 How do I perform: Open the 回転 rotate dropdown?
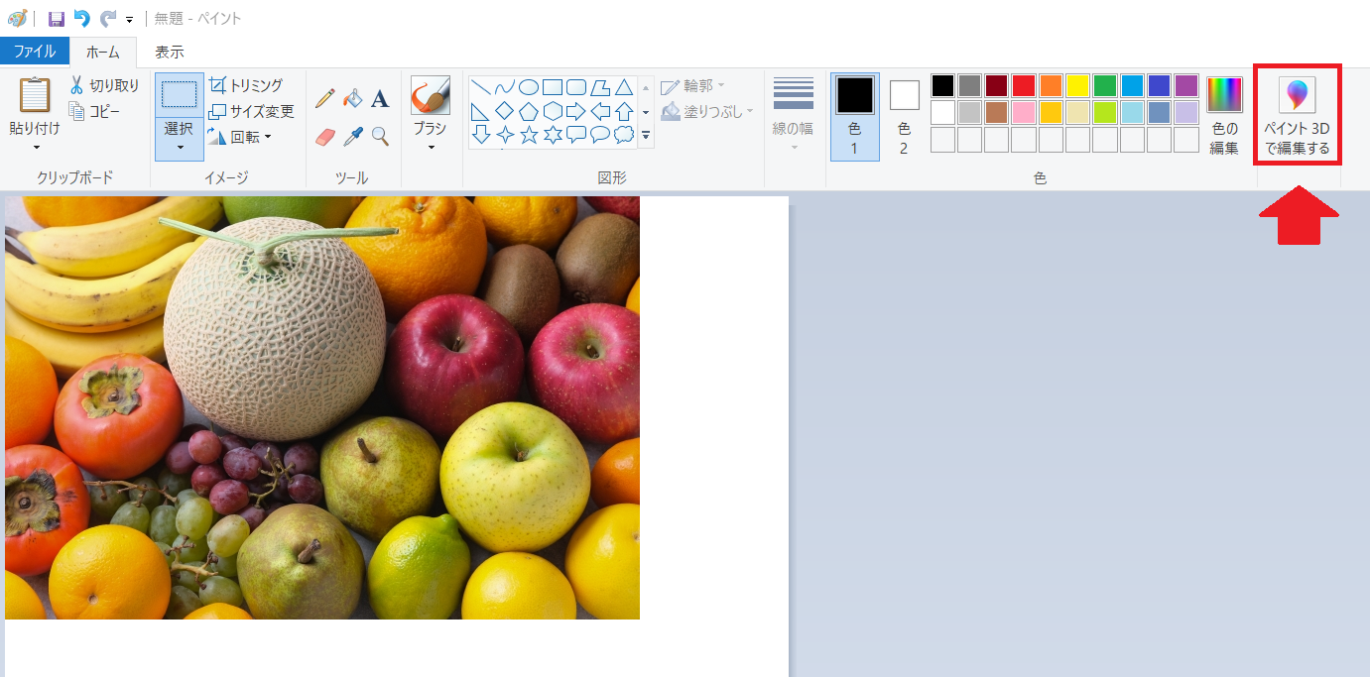tap(240, 137)
